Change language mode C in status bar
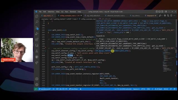Viewport: 178px width, 100px height. [152, 89]
